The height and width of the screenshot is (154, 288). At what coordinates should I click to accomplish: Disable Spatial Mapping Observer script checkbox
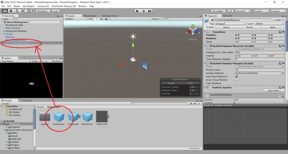coord(211,46)
